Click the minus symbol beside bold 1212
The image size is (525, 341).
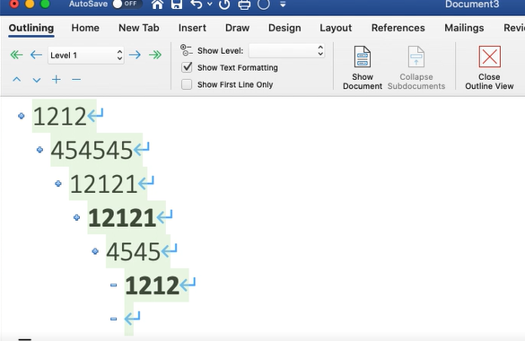point(113,285)
